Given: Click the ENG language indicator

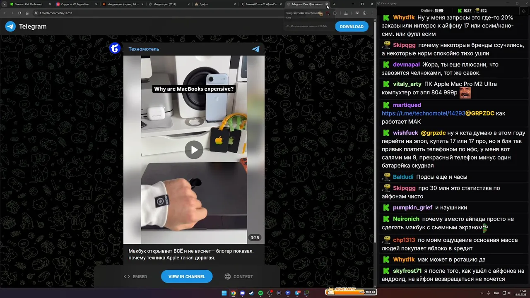Looking at the screenshot, I should (x=496, y=293).
